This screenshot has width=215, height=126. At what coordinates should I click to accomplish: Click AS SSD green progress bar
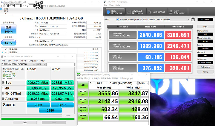[x=38, y=119]
